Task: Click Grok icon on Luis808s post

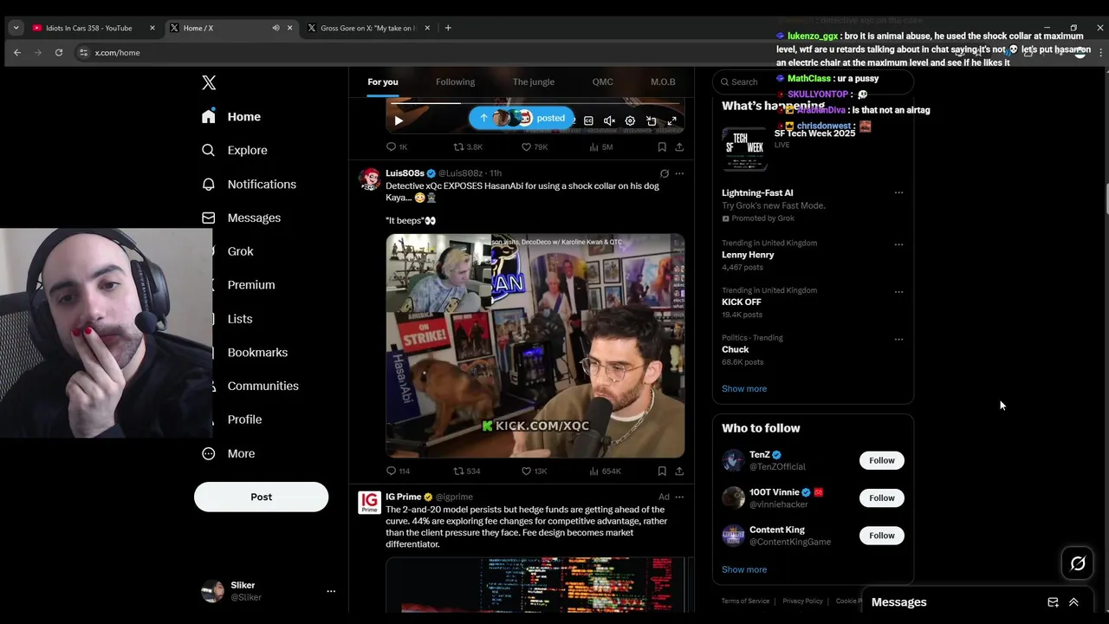Action: coord(664,173)
